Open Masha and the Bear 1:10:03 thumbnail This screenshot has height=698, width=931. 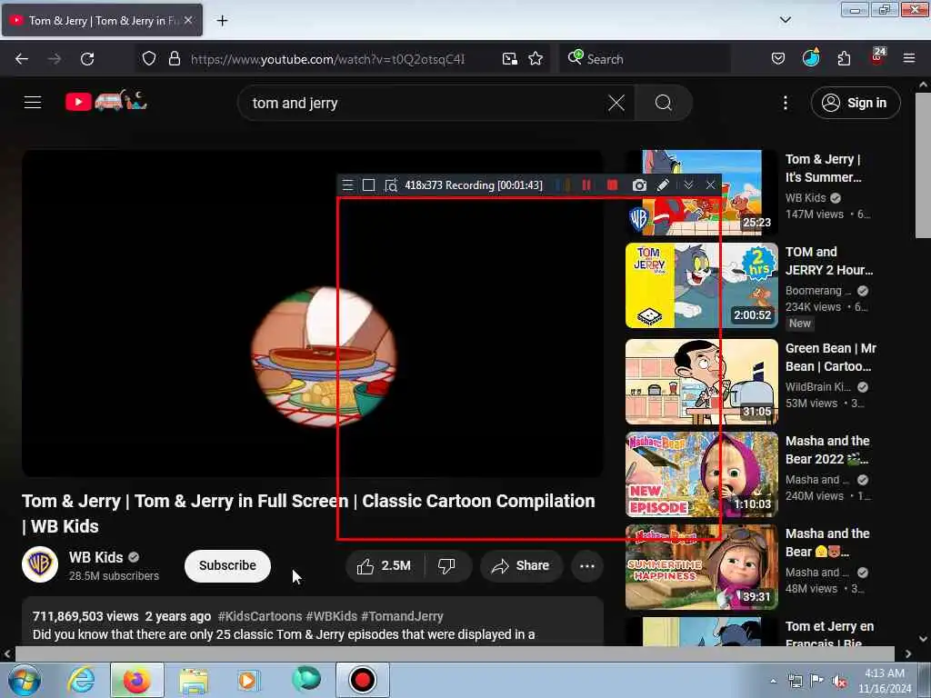click(x=701, y=474)
